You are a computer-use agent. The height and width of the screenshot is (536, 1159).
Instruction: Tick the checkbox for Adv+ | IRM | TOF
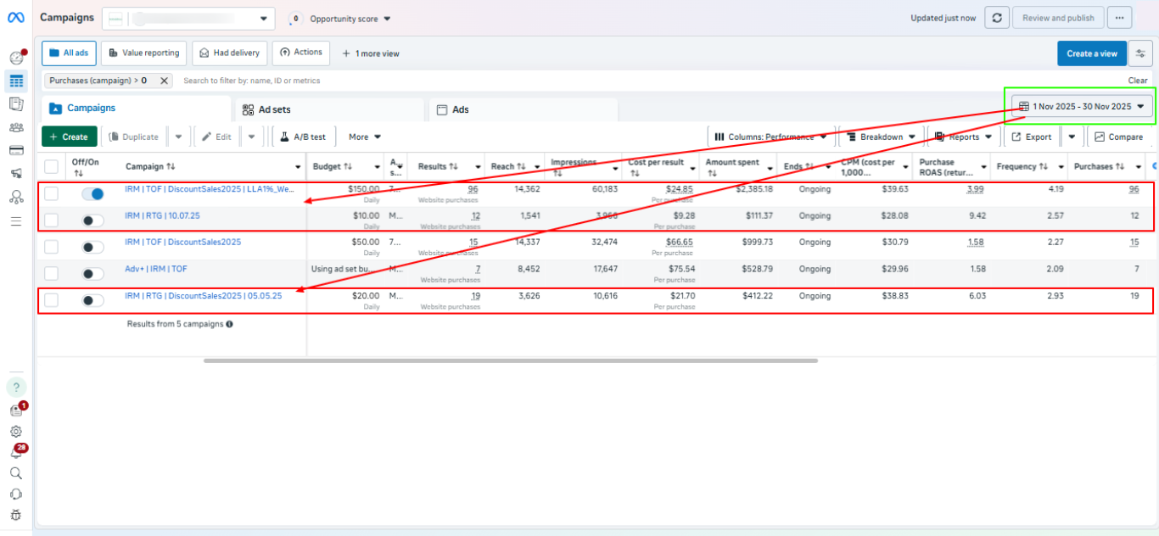point(52,274)
